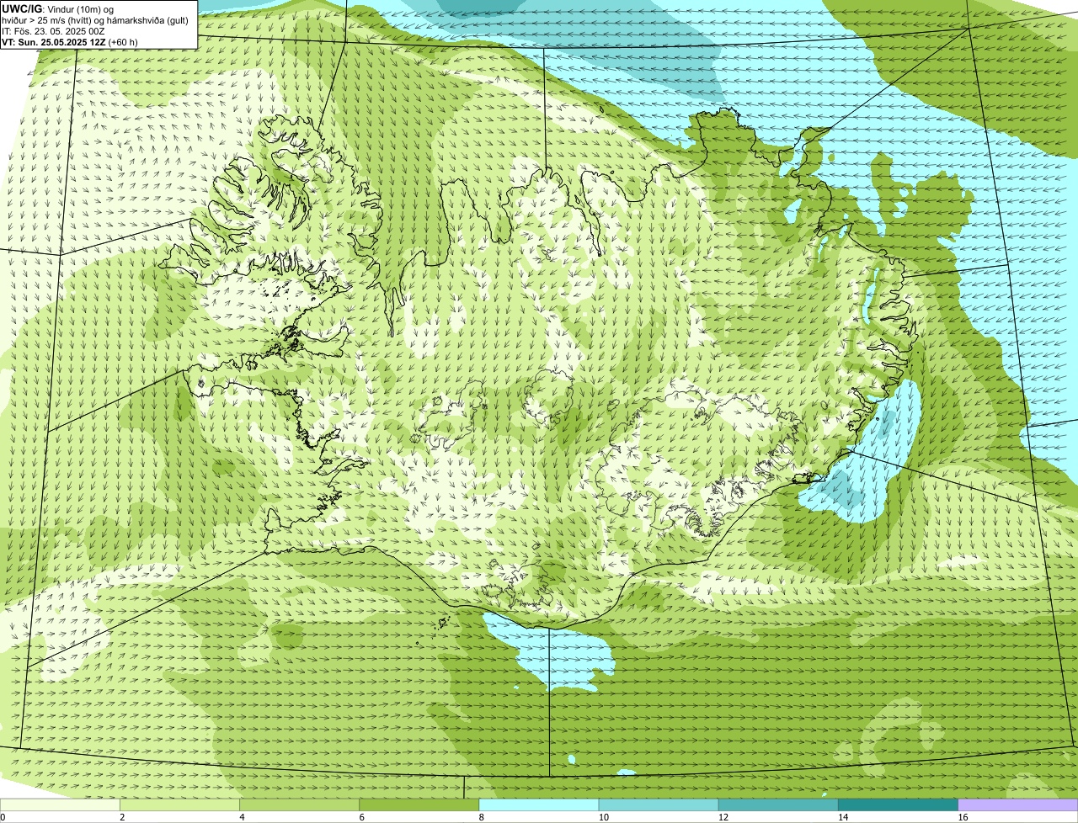Click the initial time "IT: Fös. 23. 05. 2025 00Z"
The image size is (1078, 823).
click(x=53, y=31)
